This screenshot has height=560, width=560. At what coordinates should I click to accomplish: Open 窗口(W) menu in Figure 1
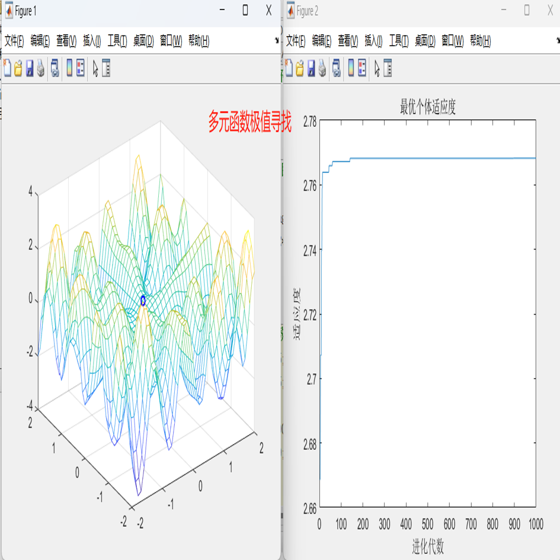[x=171, y=41]
